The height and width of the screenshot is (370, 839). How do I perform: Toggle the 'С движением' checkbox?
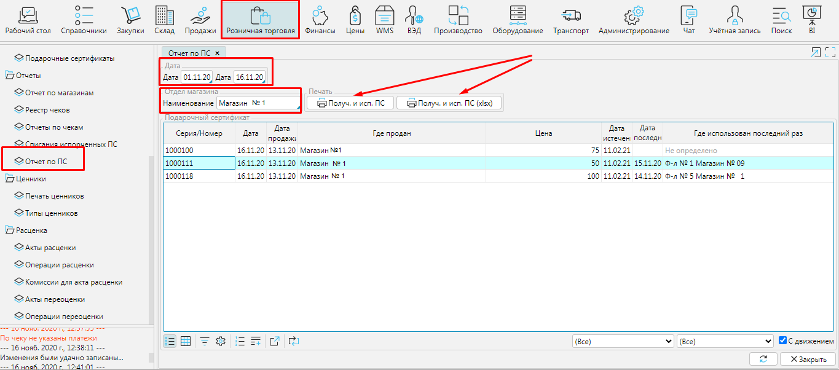coord(782,340)
